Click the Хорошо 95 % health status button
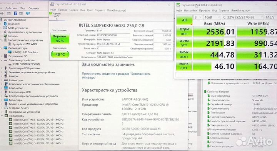277x151 pixels. click(60, 38)
